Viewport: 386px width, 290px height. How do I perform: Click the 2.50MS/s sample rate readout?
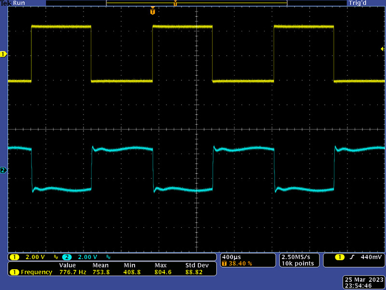click(297, 257)
